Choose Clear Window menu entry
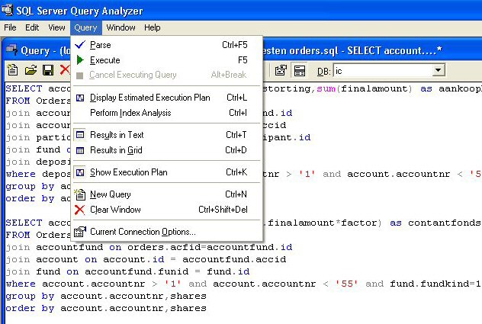Screen dimensions: 482x324 (166, 210)
